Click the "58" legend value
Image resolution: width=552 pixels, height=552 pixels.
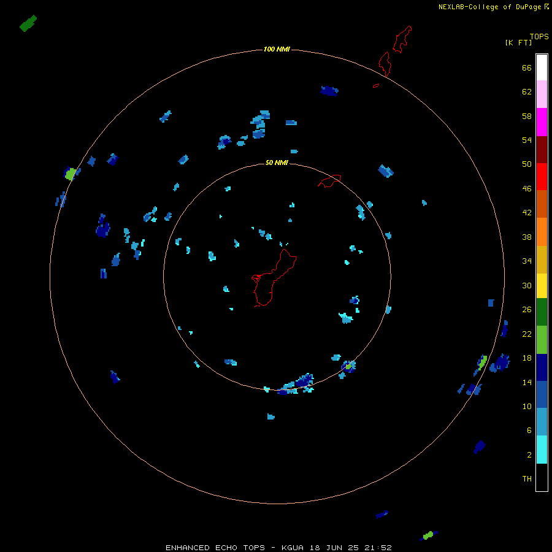click(527, 116)
